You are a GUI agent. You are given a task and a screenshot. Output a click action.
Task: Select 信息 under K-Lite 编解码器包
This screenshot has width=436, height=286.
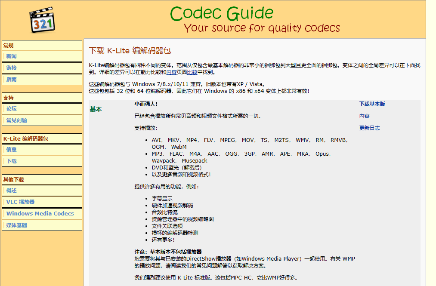[x=12, y=150]
